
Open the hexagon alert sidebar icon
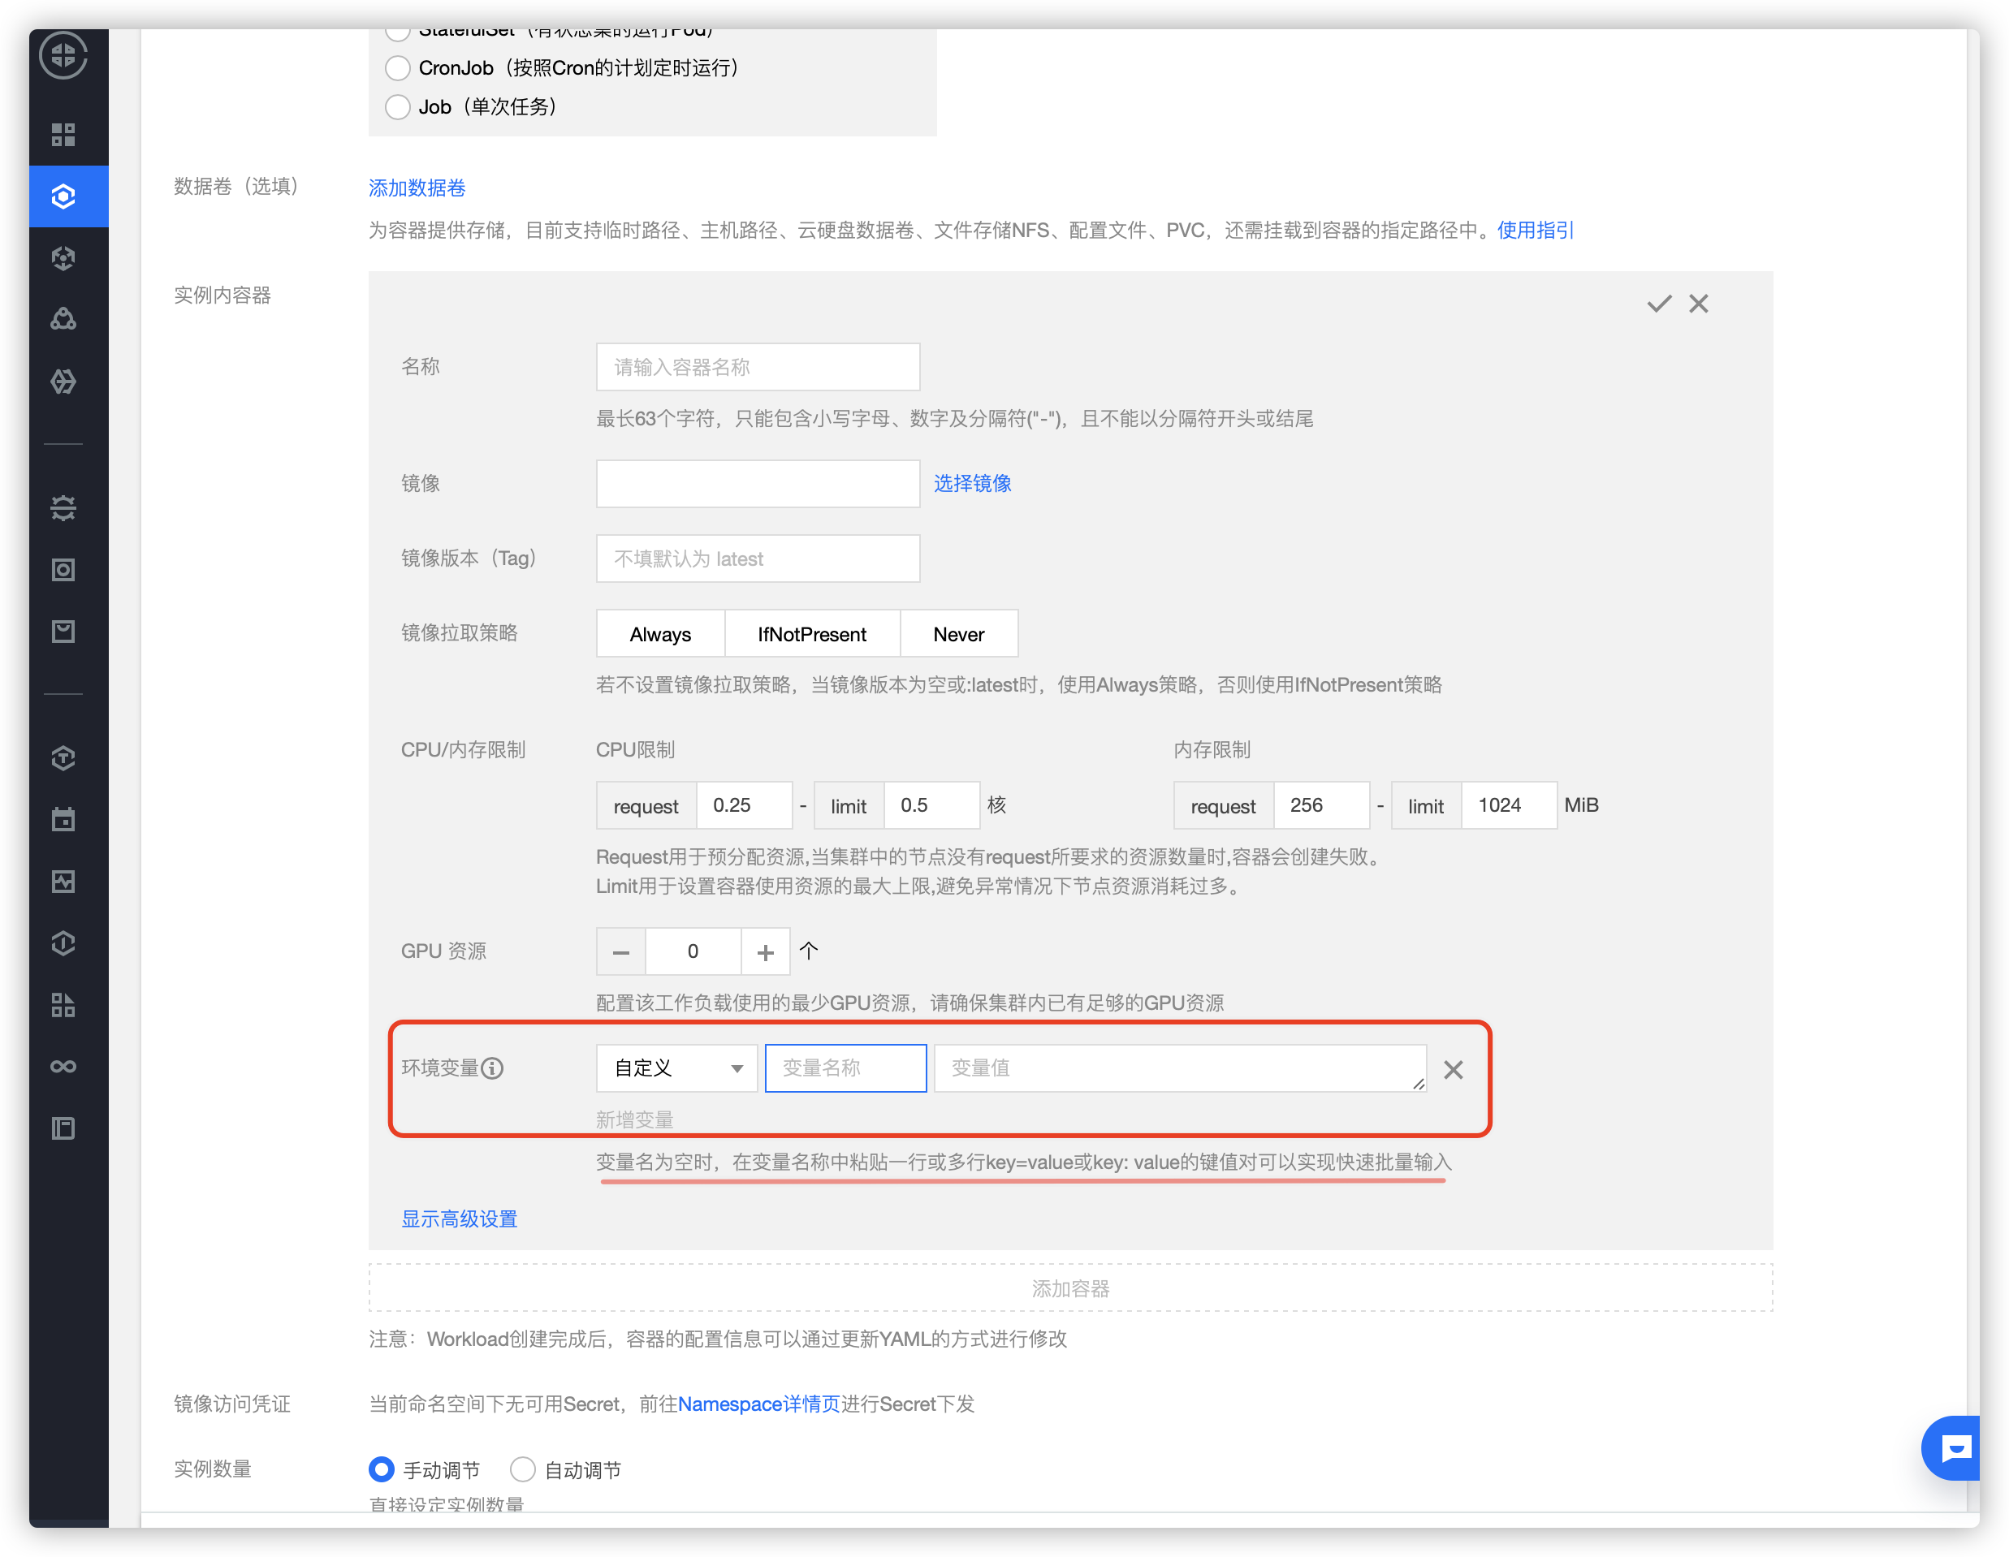(x=63, y=942)
